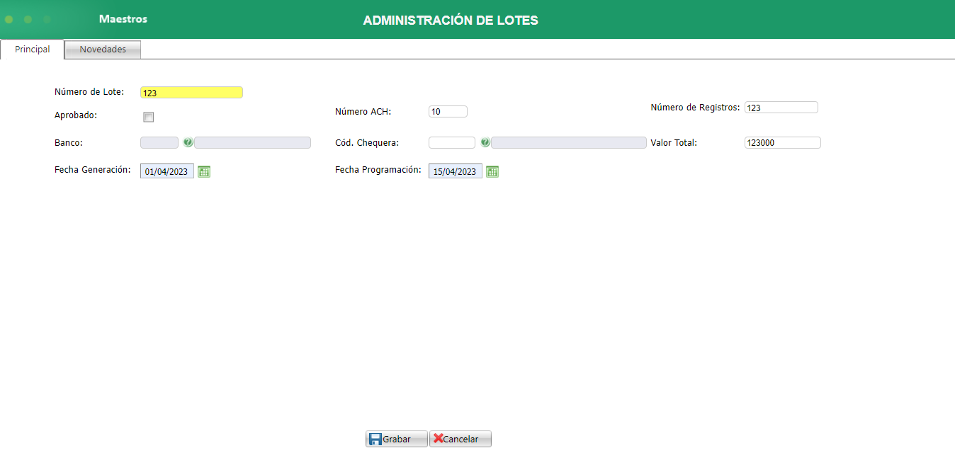Click the Cód. Chequera code box
This screenshot has width=955, height=465.
coord(452,142)
